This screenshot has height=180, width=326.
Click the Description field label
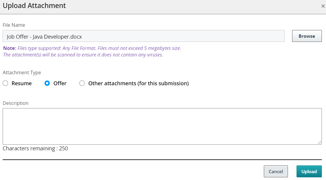coord(15,103)
